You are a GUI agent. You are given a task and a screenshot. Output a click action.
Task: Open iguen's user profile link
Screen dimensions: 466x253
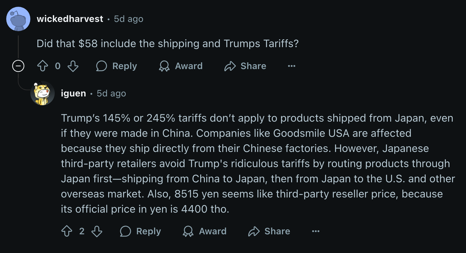(x=73, y=93)
